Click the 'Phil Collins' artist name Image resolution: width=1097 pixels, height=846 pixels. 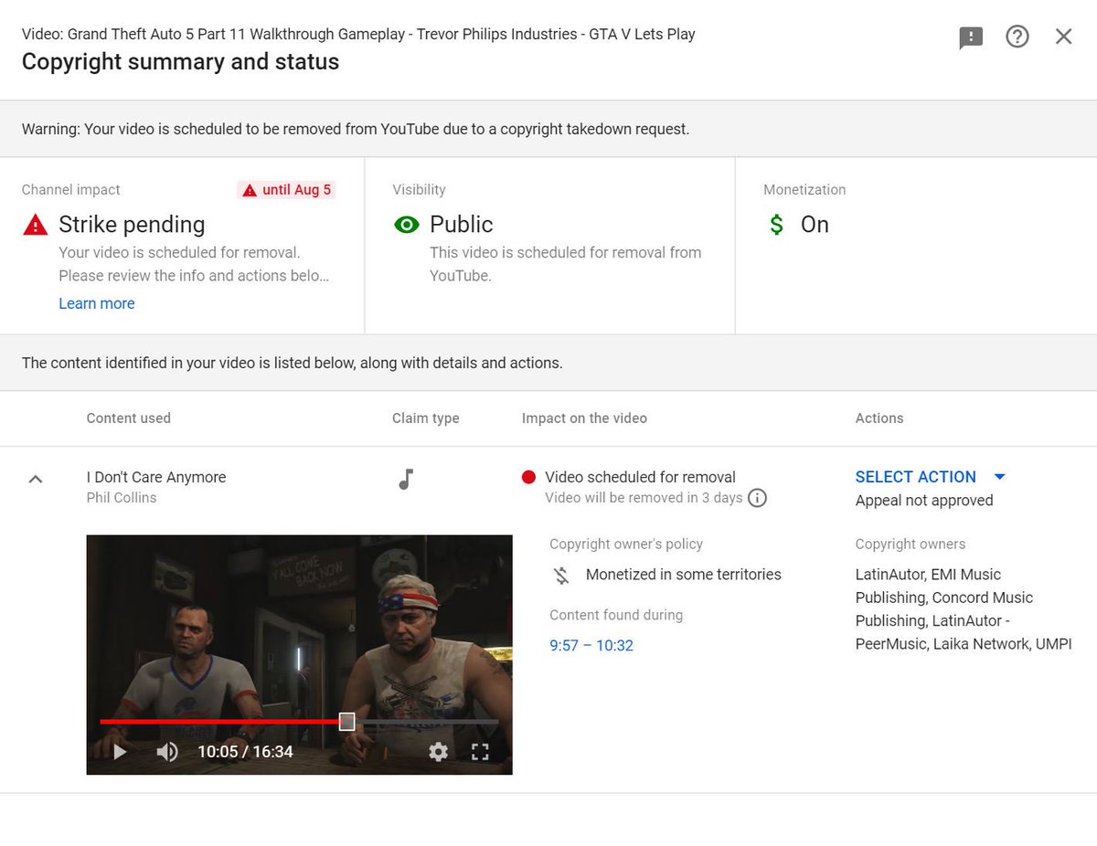coord(122,498)
